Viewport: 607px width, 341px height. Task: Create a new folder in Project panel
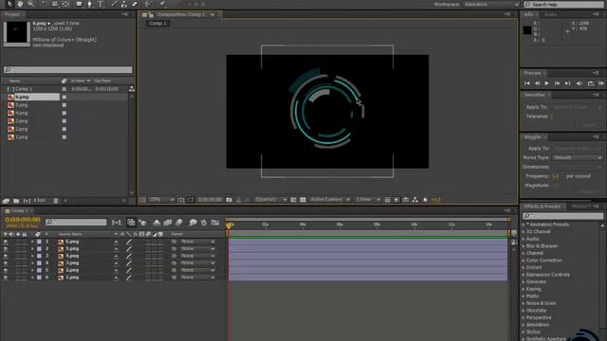16,201
